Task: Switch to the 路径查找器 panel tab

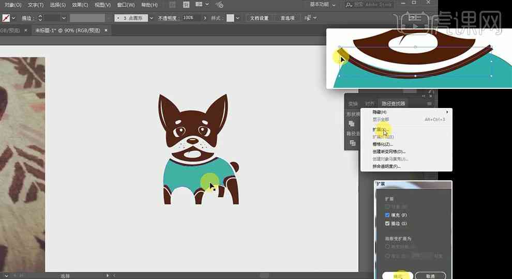Action: click(393, 103)
